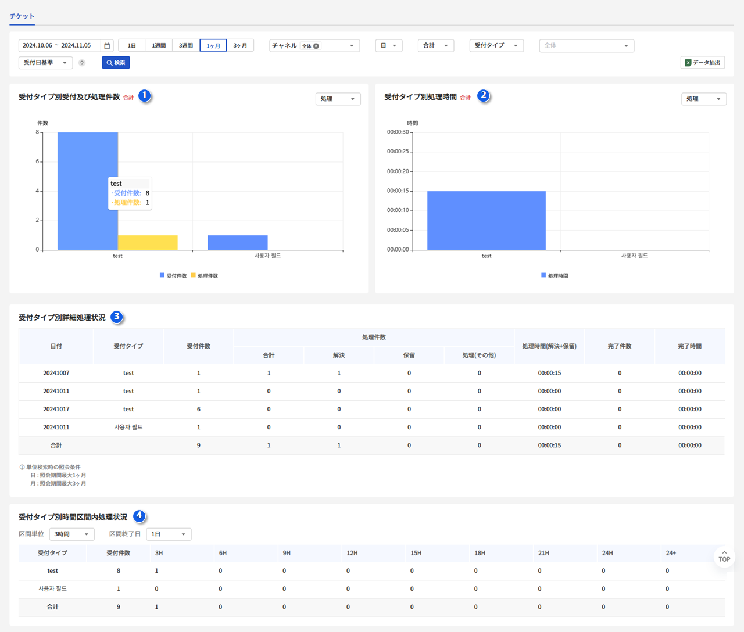Viewport: 744px width, 632px height.
Task: Select the 1日 period option
Action: 132,45
